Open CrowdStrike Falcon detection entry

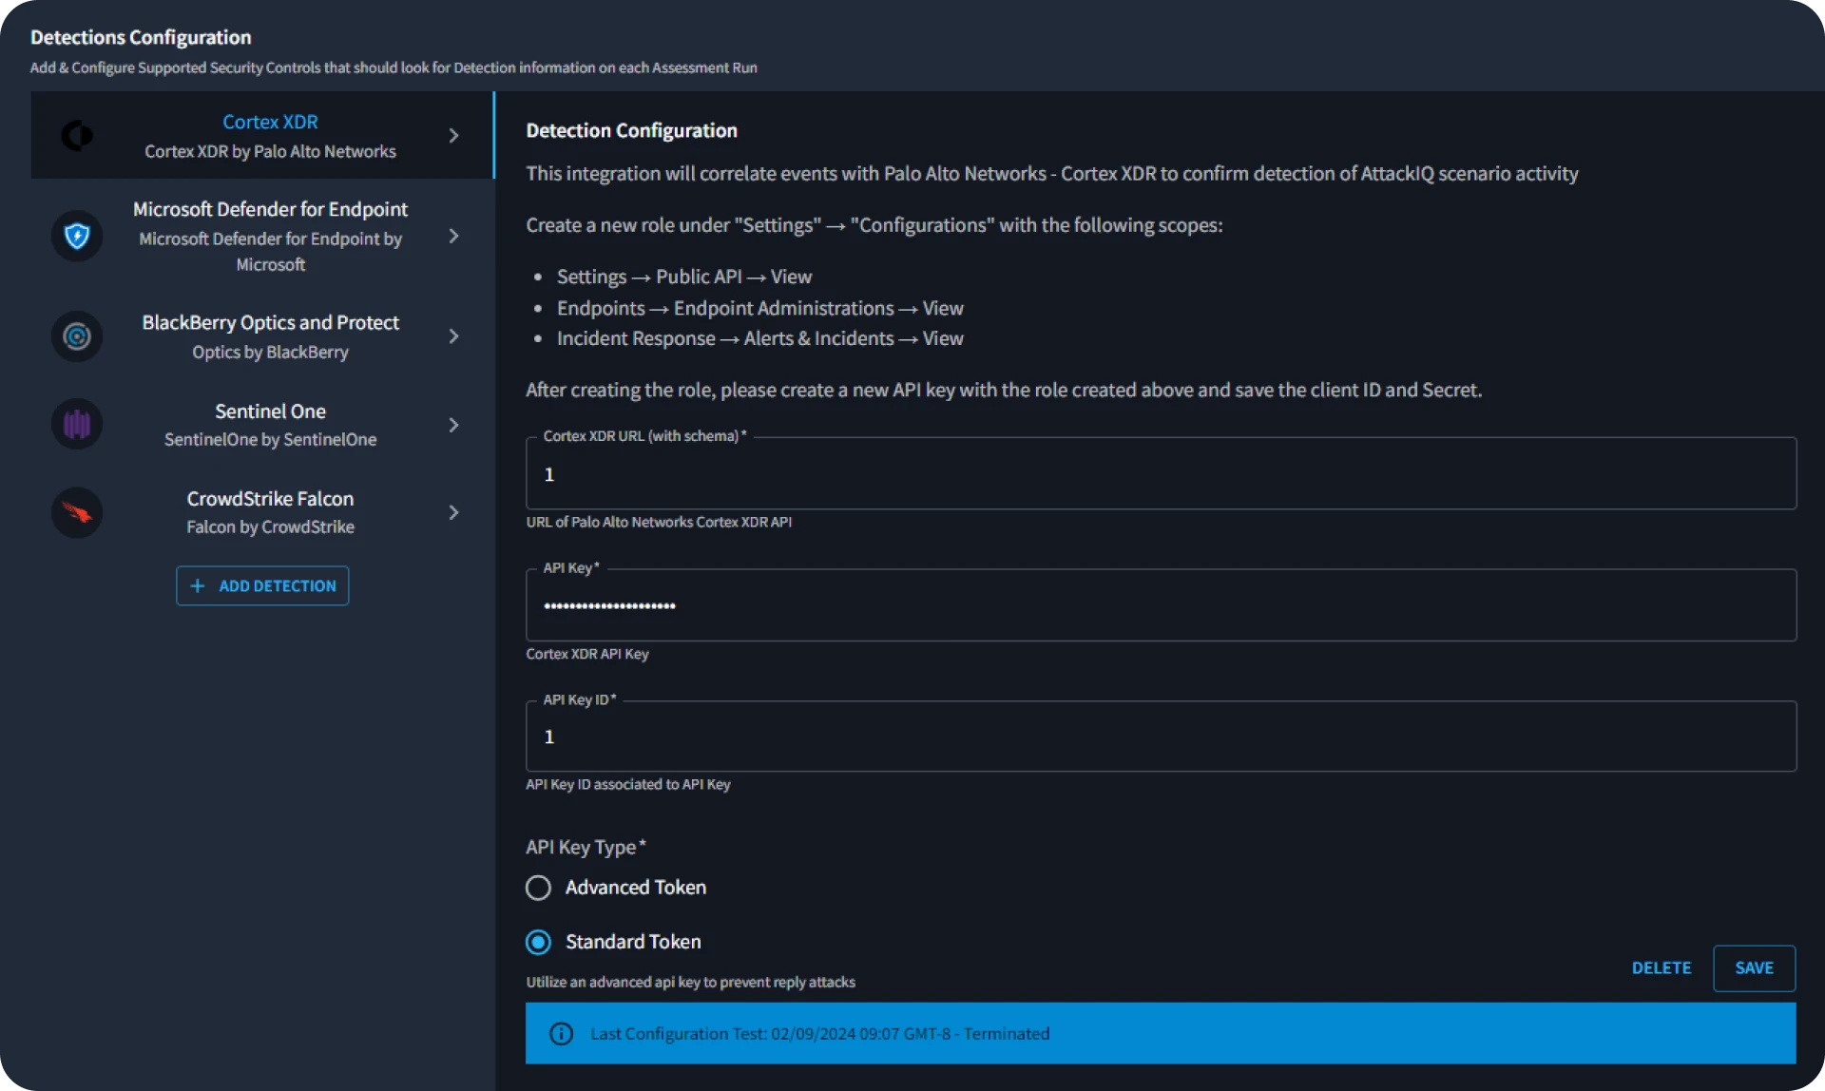click(x=270, y=512)
